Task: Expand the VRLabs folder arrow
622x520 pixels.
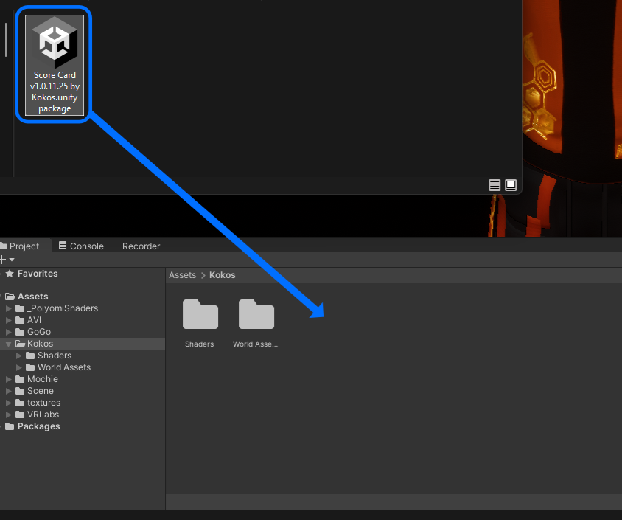Action: 9,415
